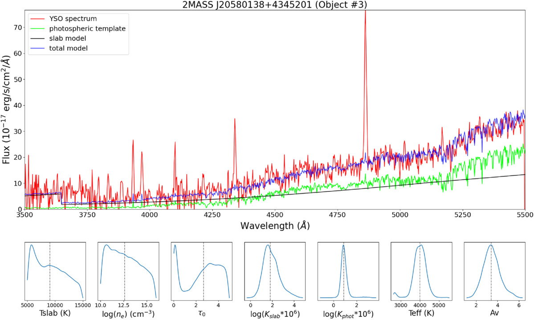
Task: Select the 'total model' legend label
Action: 69,49
